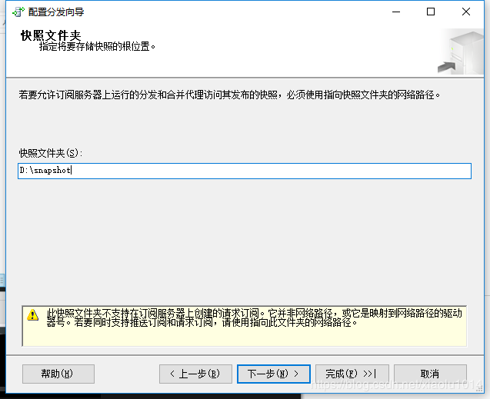Image resolution: width=490 pixels, height=399 pixels.
Task: Click the server graphic in header
Action: [x=461, y=52]
